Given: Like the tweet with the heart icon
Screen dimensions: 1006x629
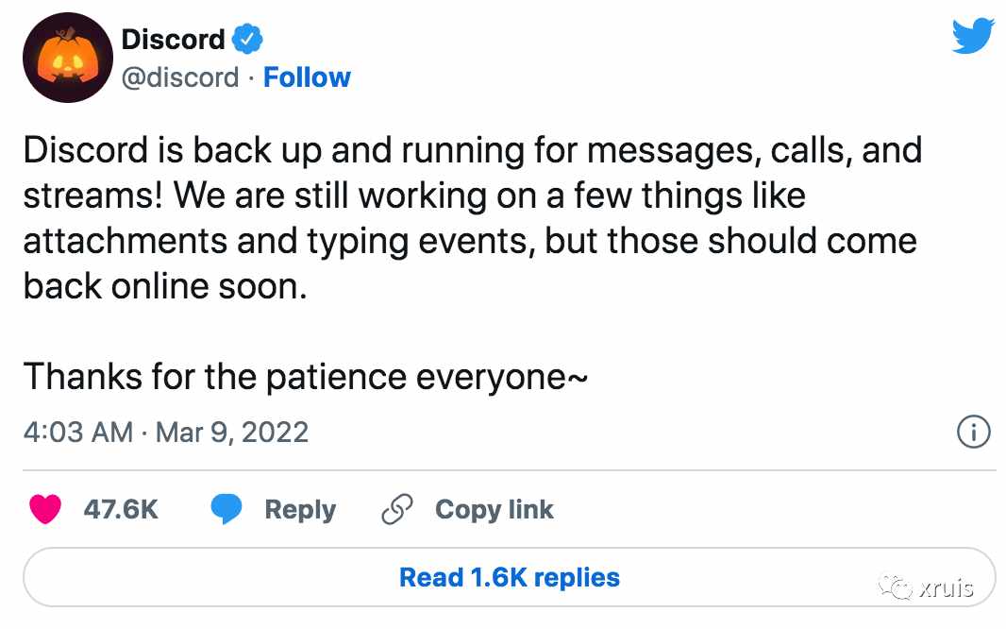Looking at the screenshot, I should pos(45,509).
